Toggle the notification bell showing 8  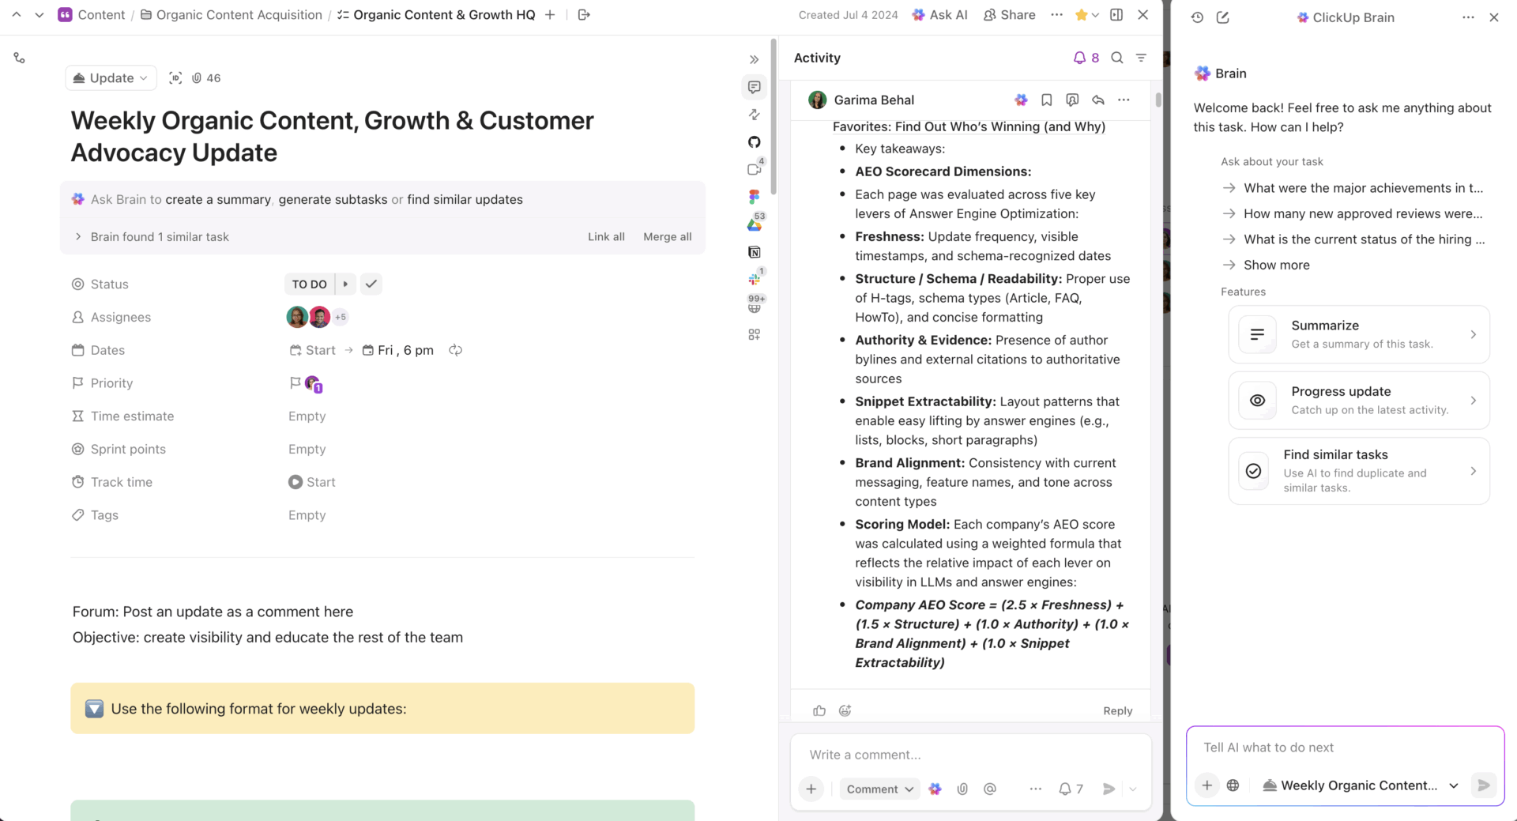[x=1079, y=57]
